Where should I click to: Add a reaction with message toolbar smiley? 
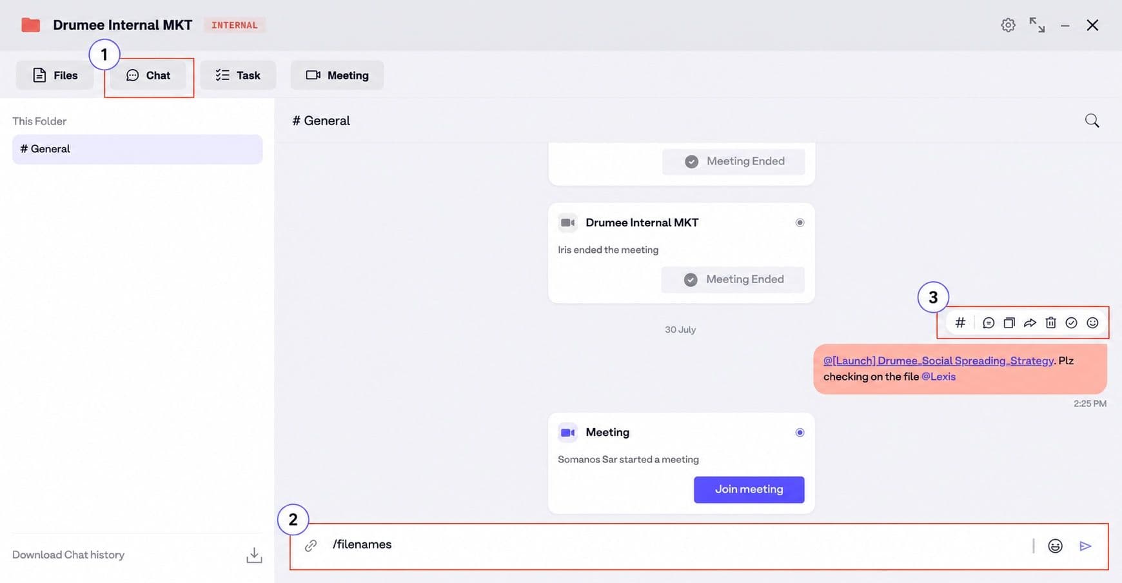(1092, 322)
